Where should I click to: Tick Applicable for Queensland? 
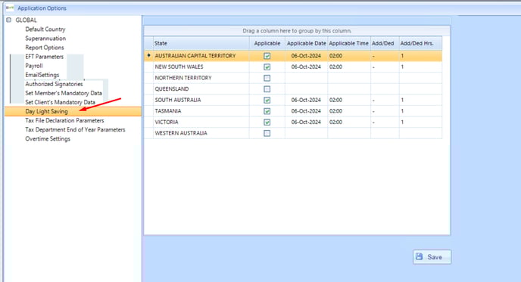point(267,89)
